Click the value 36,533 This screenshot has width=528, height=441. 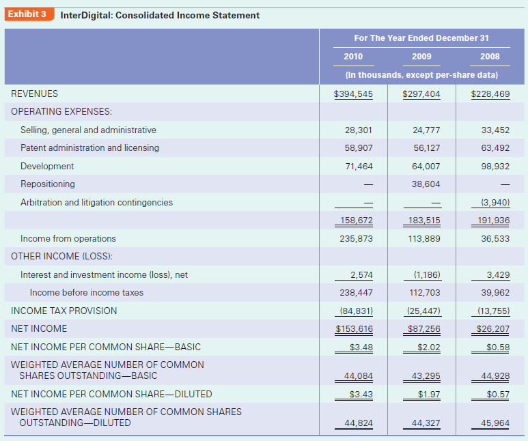pos(495,239)
